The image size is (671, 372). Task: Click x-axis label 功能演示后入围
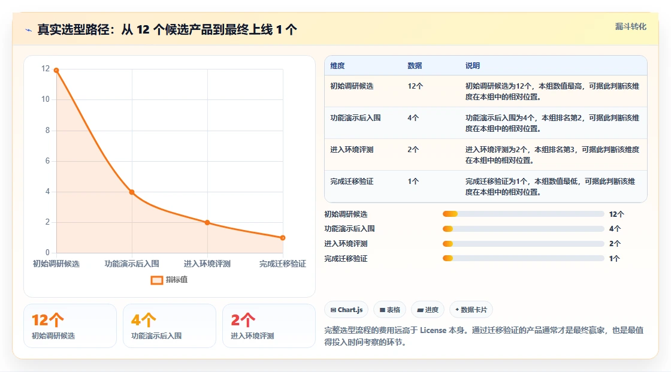(x=132, y=264)
